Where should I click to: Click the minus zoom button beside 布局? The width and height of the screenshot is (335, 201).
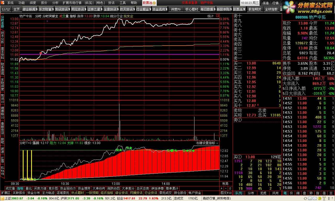pyautogui.click(x=225, y=188)
